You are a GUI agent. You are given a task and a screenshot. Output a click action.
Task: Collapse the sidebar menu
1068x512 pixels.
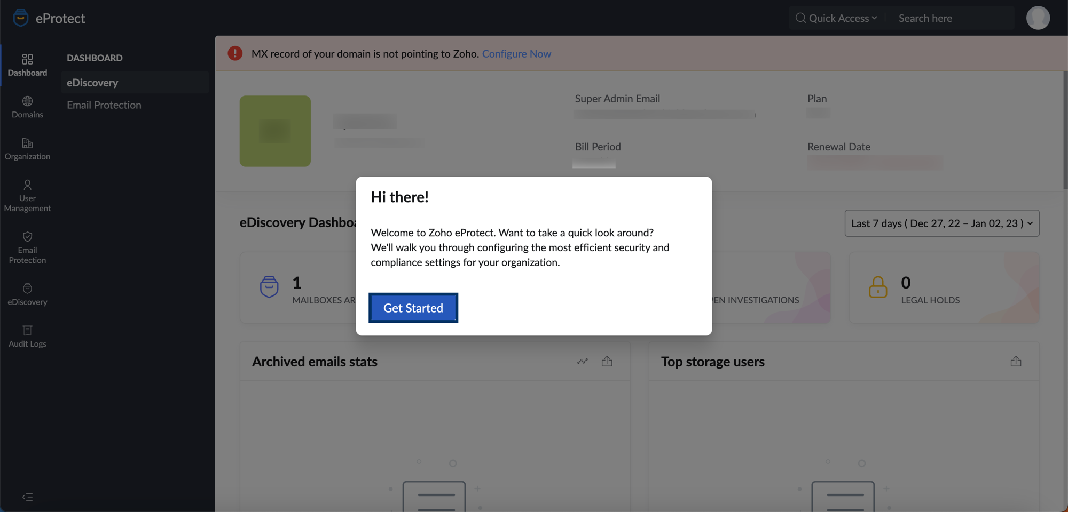pos(27,497)
